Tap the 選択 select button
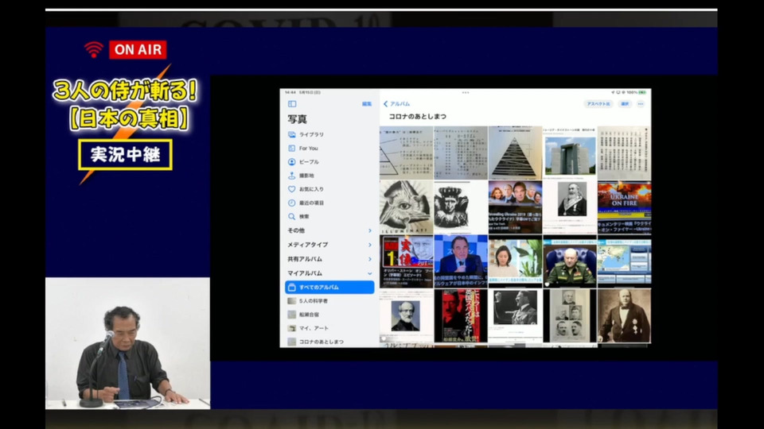 click(x=625, y=103)
